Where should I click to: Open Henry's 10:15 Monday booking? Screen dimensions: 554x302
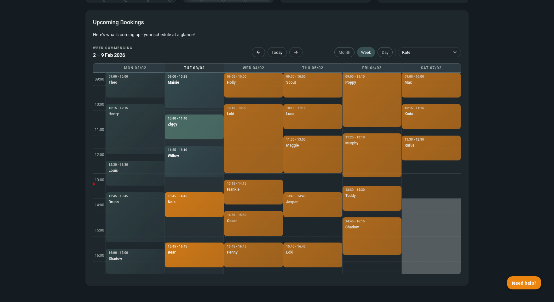[135, 129]
